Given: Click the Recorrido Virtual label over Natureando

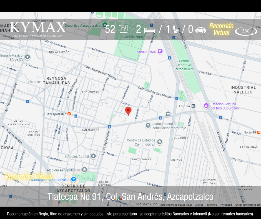Looking at the screenshot, I should click(29, 176).
